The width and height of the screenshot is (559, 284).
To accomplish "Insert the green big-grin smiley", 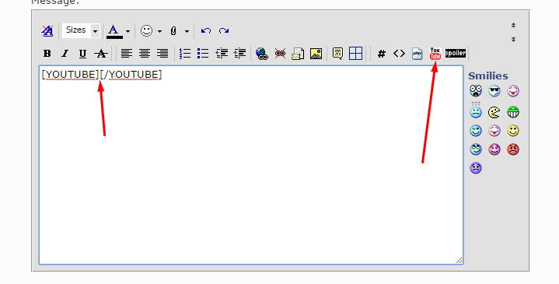I will (513, 112).
